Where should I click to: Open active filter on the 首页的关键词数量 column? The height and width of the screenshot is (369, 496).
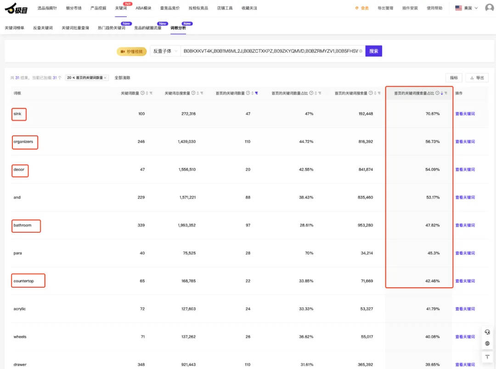pos(257,93)
